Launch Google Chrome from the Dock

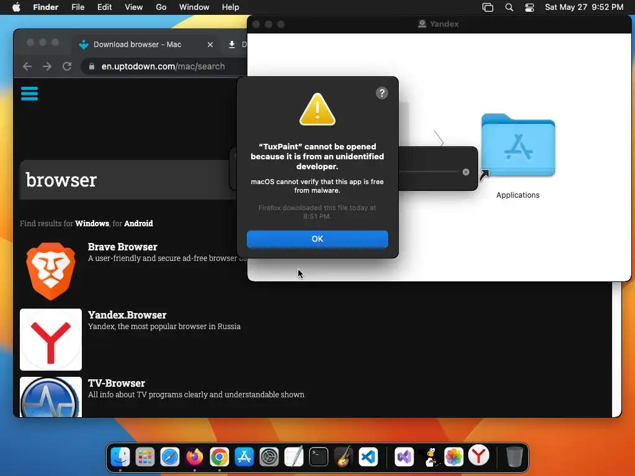(x=219, y=457)
